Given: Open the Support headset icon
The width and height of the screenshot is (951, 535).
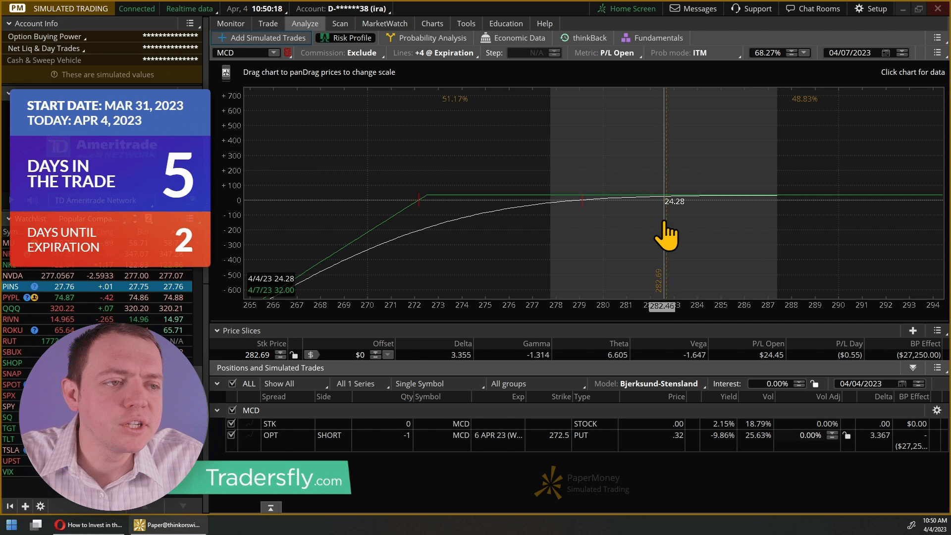Looking at the screenshot, I should [x=736, y=8].
